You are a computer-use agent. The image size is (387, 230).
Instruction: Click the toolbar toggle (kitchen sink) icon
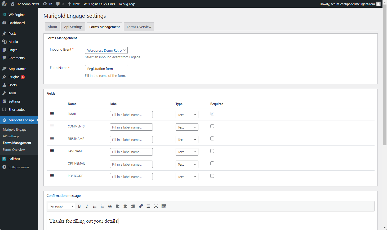pyautogui.click(x=164, y=206)
